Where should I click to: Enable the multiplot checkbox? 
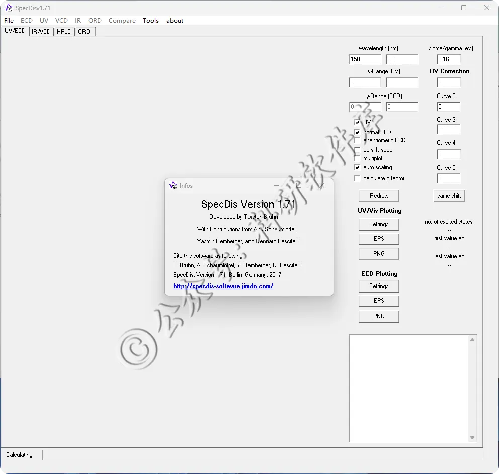(357, 158)
